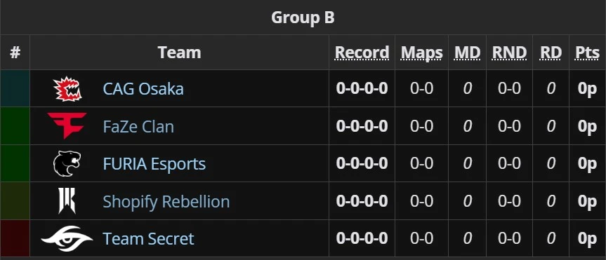Click the Team column header
The width and height of the screenshot is (606, 260).
point(179,53)
